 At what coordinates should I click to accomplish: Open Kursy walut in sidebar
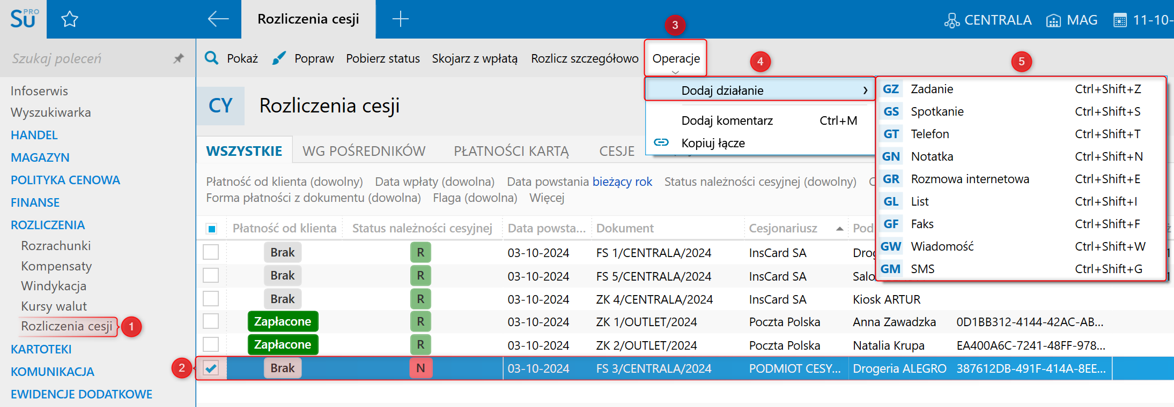point(54,306)
